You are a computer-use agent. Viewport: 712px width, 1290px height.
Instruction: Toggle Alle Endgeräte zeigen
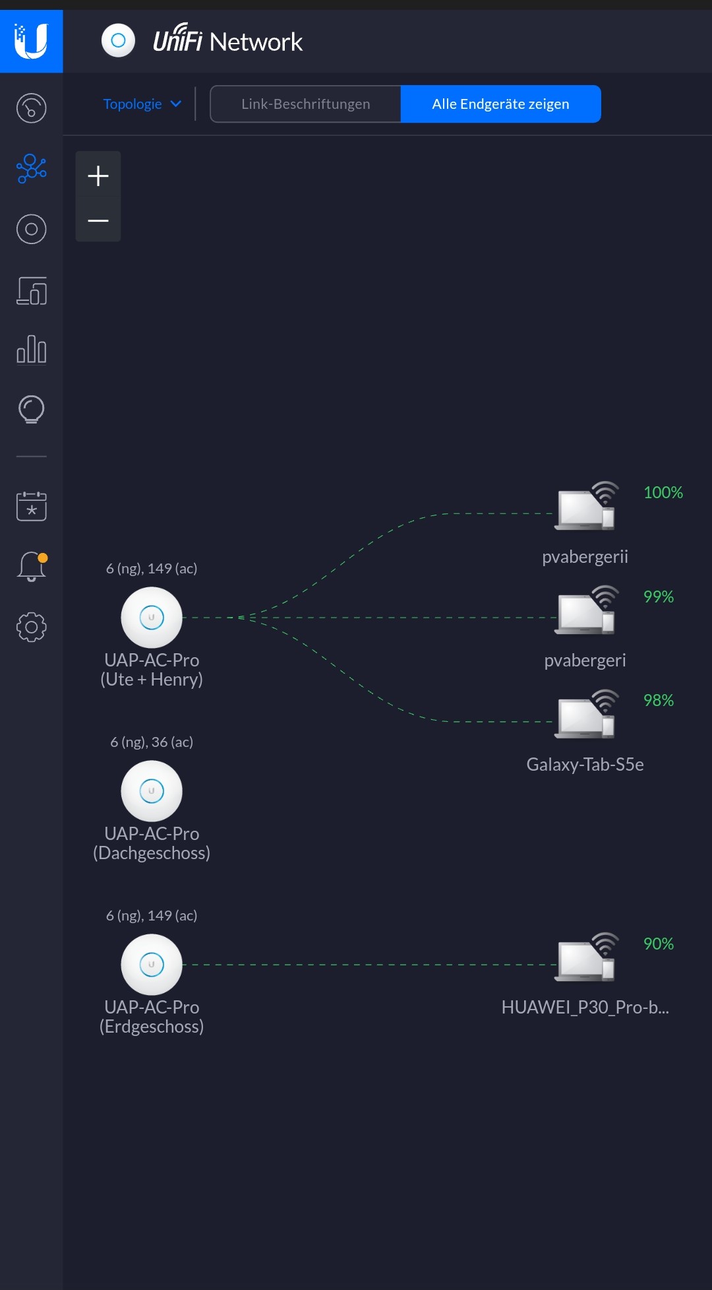pyautogui.click(x=501, y=104)
